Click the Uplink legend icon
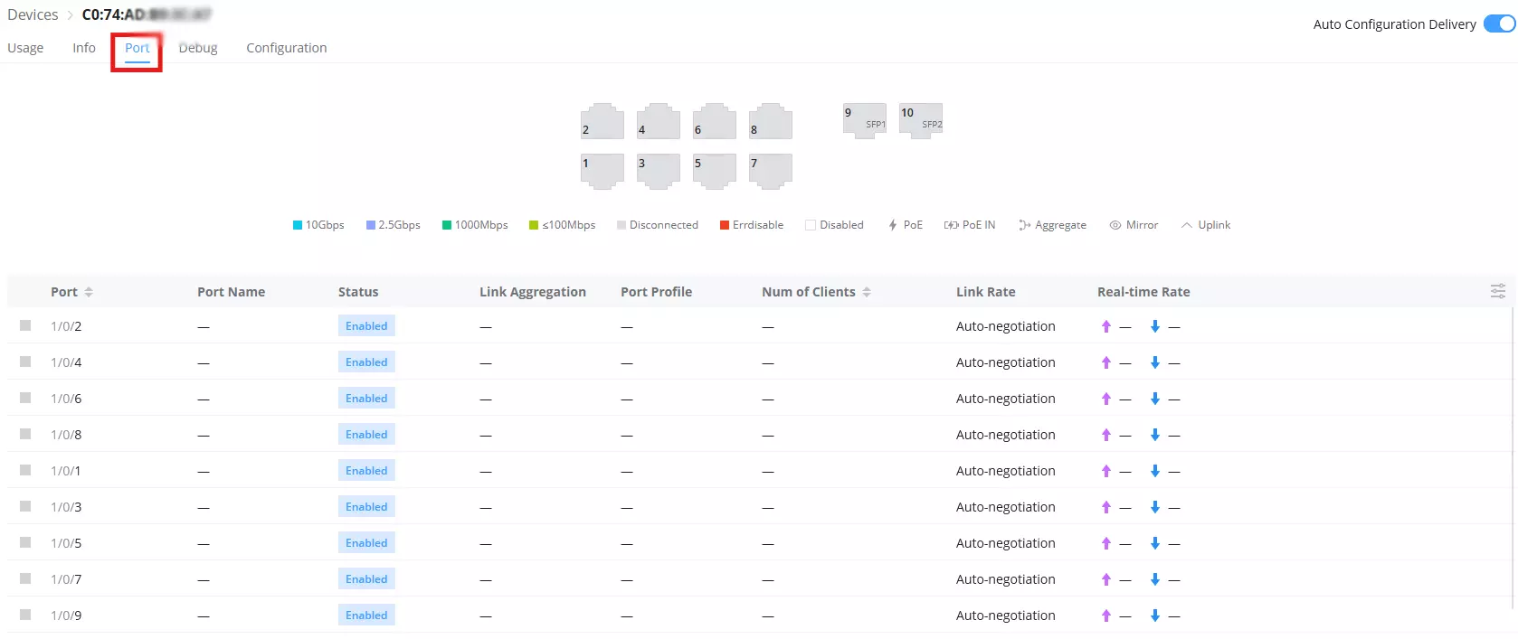 1187,225
